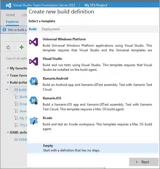Click 'Start with a definition that has no steps'
Screen dimensions: 160x169
click(72, 150)
